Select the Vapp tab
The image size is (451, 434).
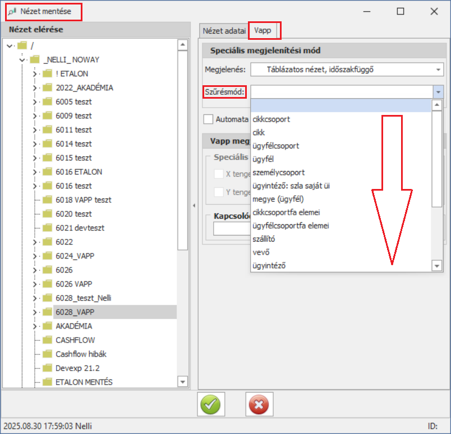(262, 30)
